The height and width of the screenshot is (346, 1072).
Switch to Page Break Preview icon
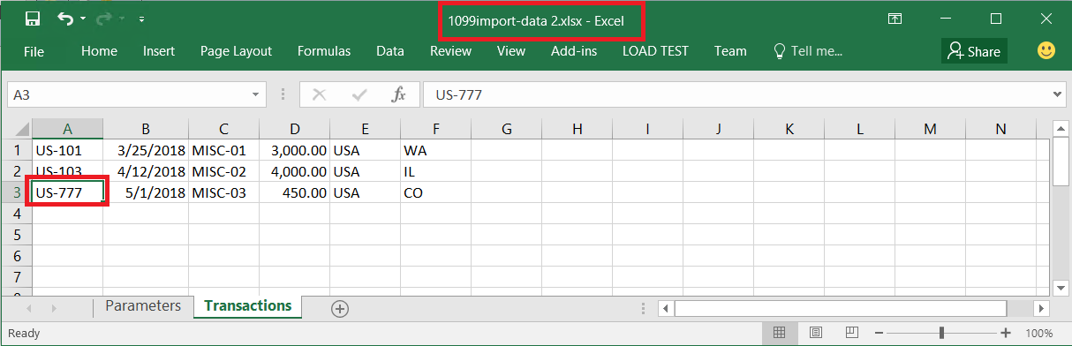pos(852,334)
